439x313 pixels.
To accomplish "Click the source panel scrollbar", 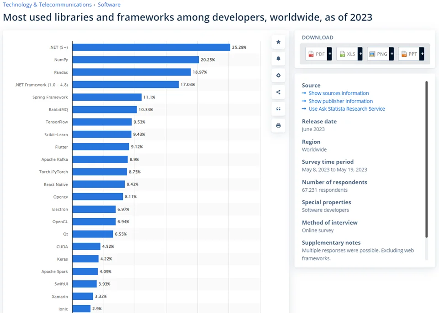I will pyautogui.click(x=426, y=159).
